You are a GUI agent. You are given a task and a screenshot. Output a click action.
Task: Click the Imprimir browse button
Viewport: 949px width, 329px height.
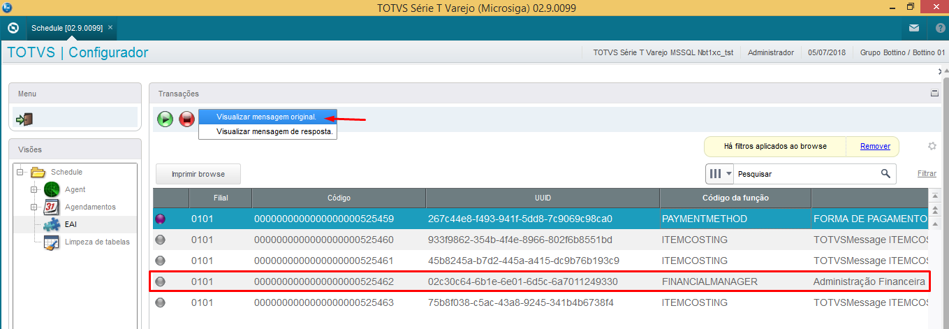click(x=198, y=174)
